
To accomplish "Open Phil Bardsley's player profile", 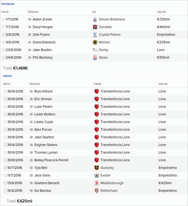I will [43, 58].
